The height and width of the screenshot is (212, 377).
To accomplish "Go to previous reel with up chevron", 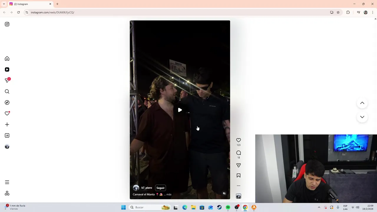I will 362,103.
